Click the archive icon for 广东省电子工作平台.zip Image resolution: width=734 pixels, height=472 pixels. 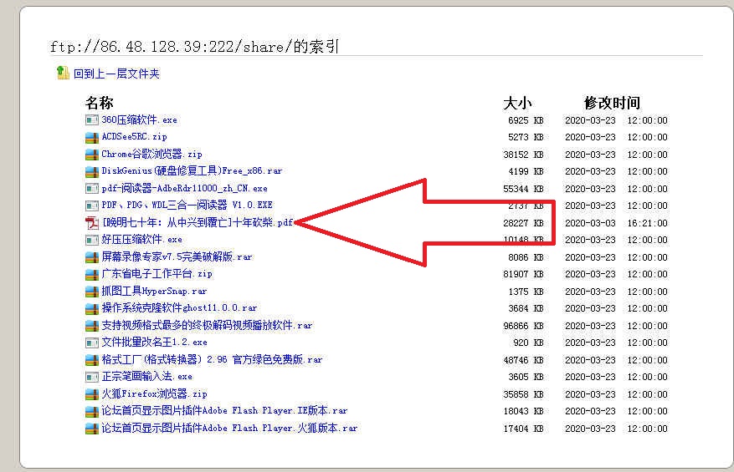point(91,274)
